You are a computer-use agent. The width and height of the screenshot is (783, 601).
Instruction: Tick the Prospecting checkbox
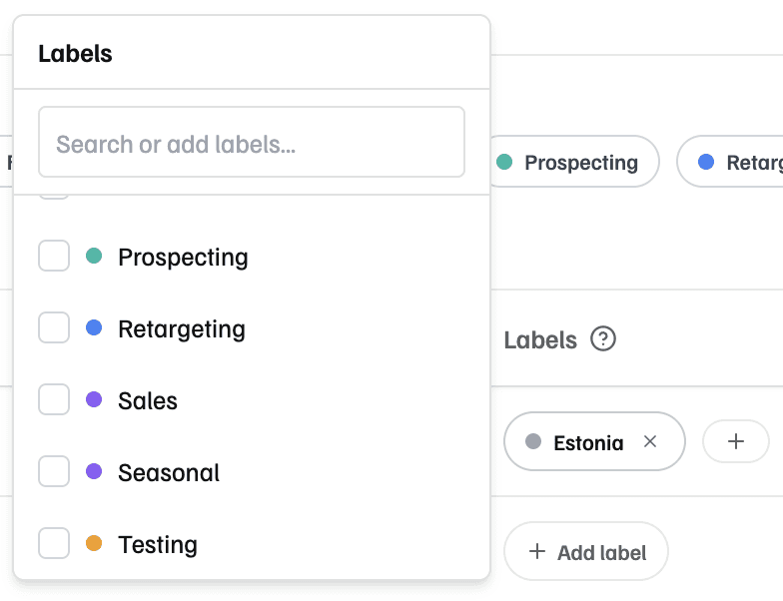point(54,257)
